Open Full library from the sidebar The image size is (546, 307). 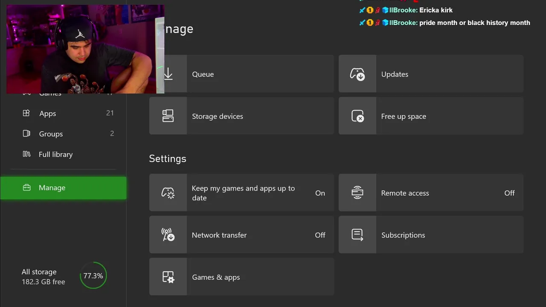[x=55, y=154]
